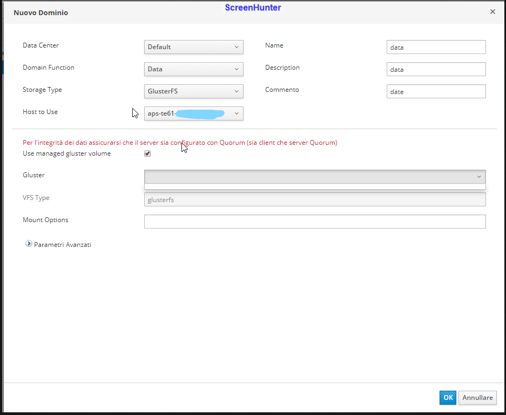Close the Nuovo Dominio dialog with X
The height and width of the screenshot is (415, 506).
click(492, 12)
